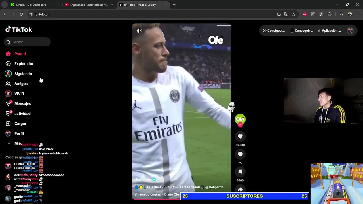Share the video with the arrow icon
363x204 pixels.
pyautogui.click(x=240, y=189)
